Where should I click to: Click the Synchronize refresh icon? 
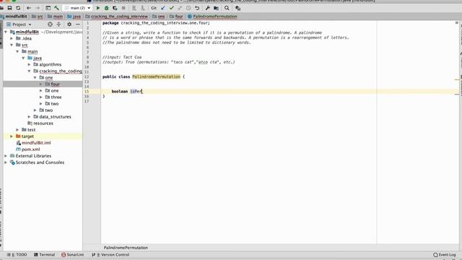pyautogui.click(x=18, y=8)
